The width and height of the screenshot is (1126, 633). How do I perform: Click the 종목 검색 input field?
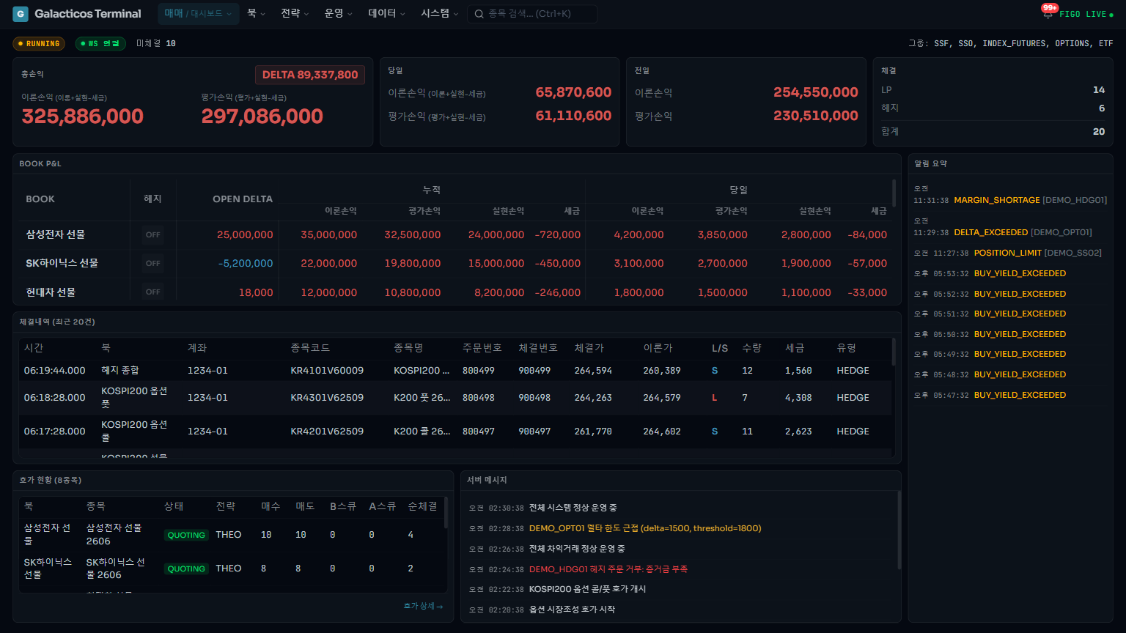[x=539, y=14]
